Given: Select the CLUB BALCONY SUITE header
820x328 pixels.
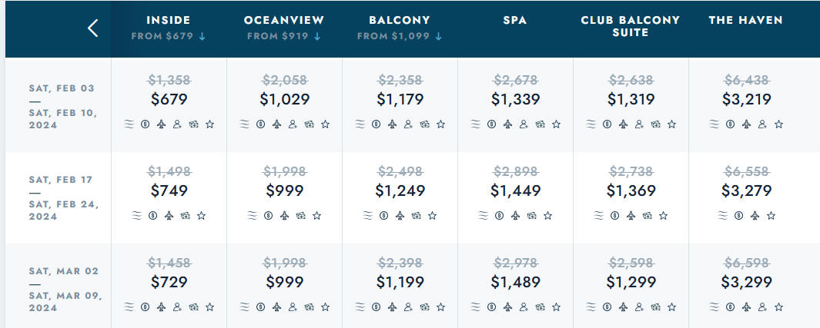Looking at the screenshot, I should tap(631, 26).
